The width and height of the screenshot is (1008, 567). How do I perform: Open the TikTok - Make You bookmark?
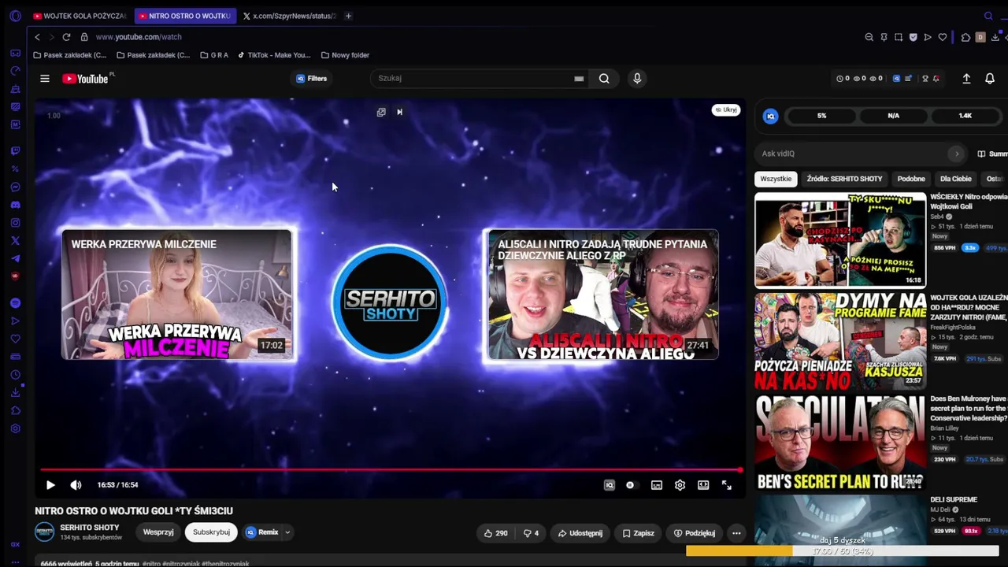pos(274,55)
